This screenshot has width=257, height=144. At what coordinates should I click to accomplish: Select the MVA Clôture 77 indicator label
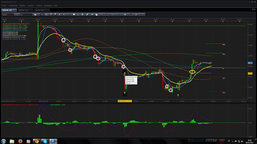pyautogui.click(x=14, y=29)
